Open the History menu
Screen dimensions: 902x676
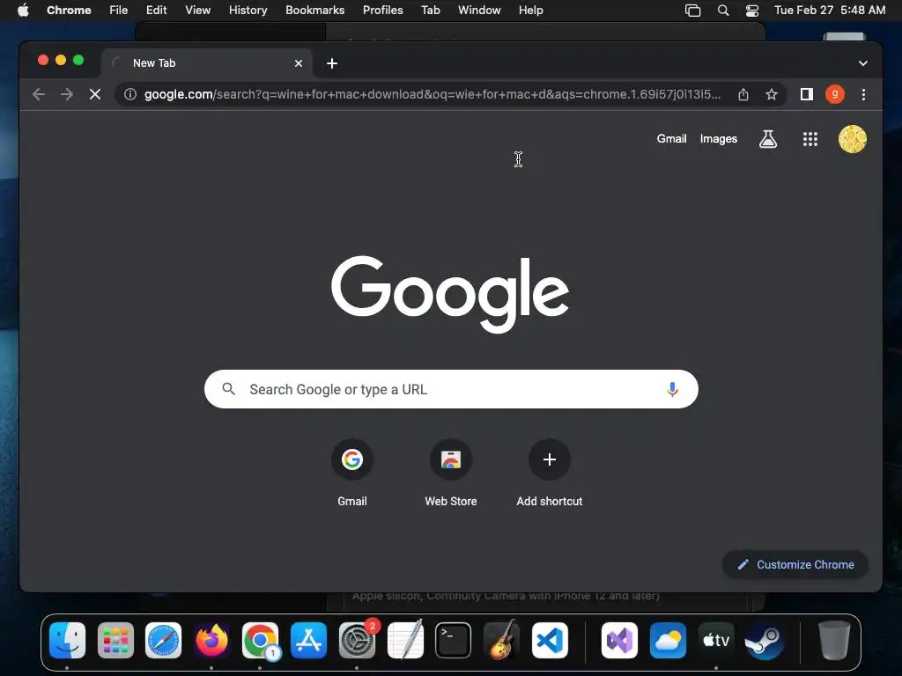(248, 10)
